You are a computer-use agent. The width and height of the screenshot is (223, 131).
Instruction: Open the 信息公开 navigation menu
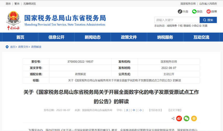pyautogui.click(x=56, y=37)
